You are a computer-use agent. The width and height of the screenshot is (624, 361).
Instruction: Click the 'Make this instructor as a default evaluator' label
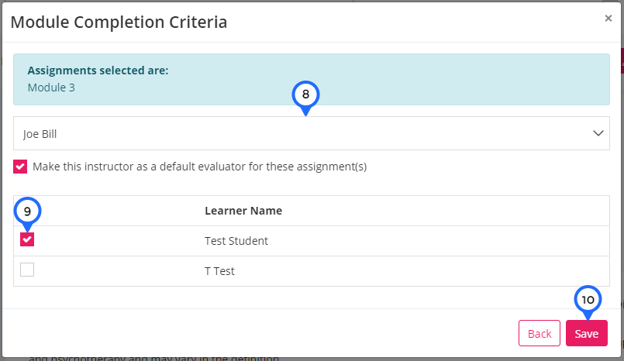tap(199, 167)
